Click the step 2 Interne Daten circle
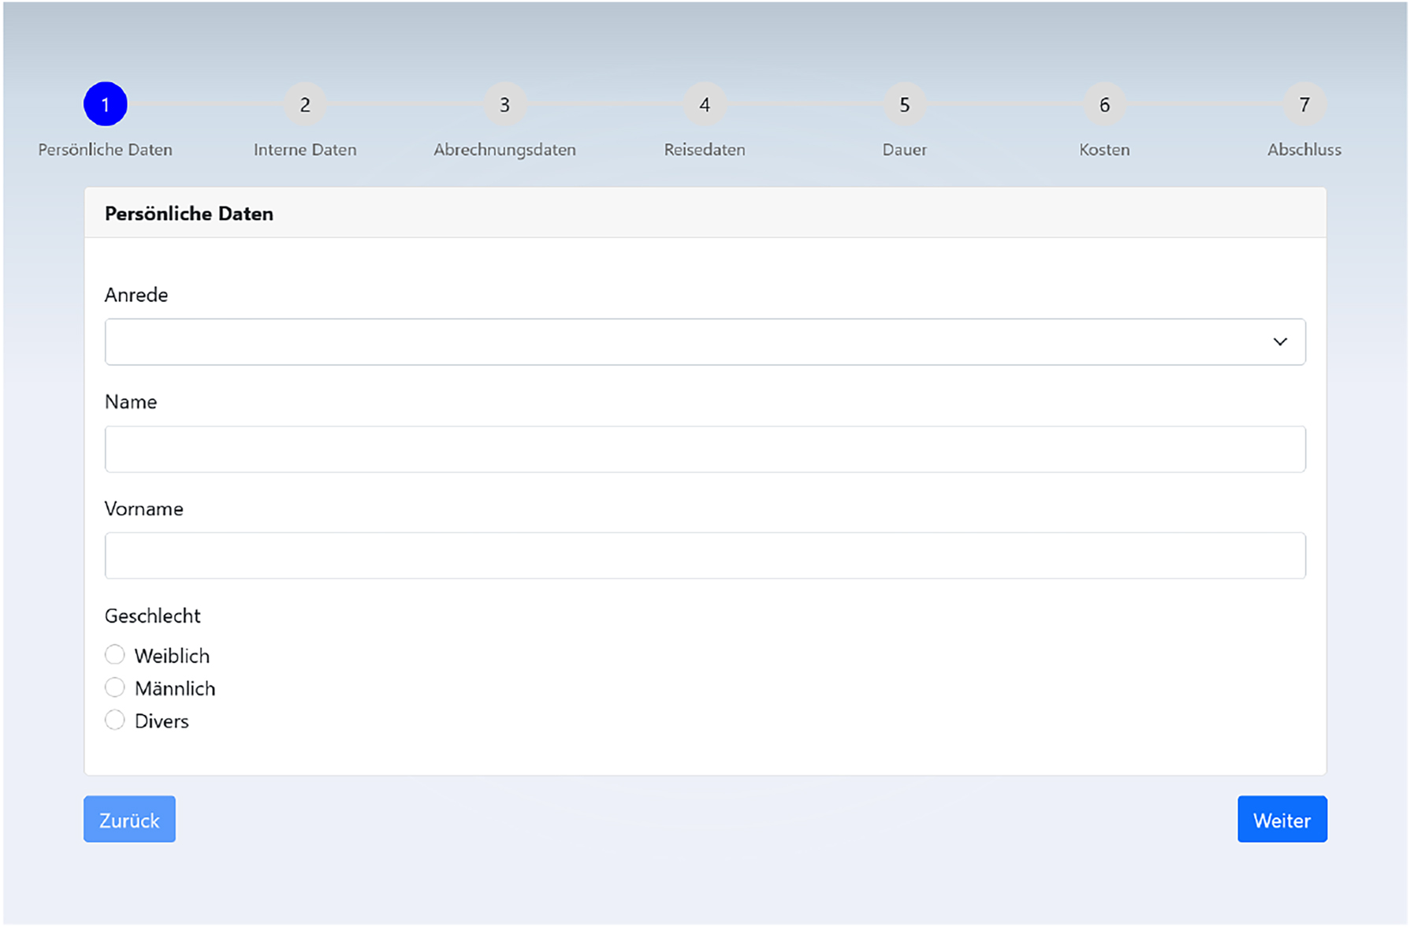 coord(305,103)
